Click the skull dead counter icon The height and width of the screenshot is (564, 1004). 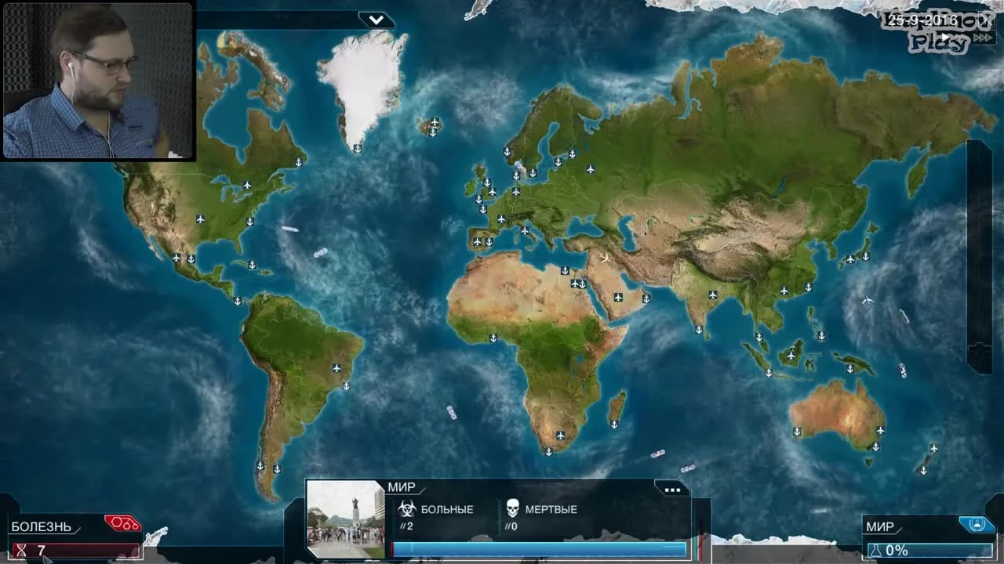pos(512,508)
